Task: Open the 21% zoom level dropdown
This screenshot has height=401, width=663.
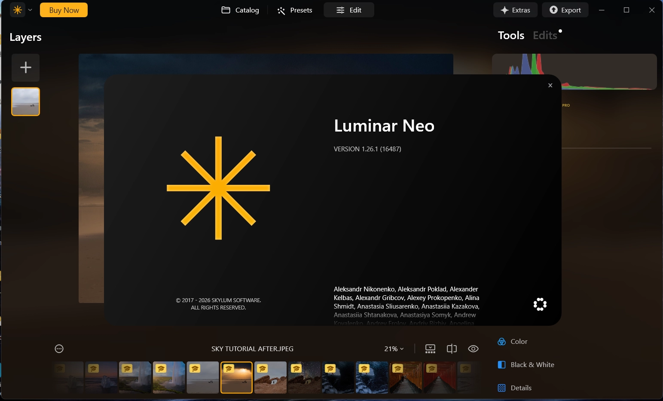Action: pyautogui.click(x=394, y=349)
